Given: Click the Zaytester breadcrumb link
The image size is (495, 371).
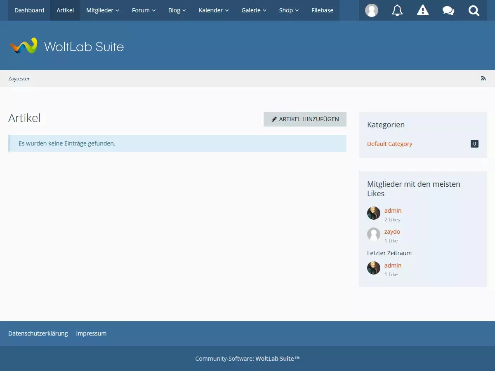Looking at the screenshot, I should (x=19, y=78).
